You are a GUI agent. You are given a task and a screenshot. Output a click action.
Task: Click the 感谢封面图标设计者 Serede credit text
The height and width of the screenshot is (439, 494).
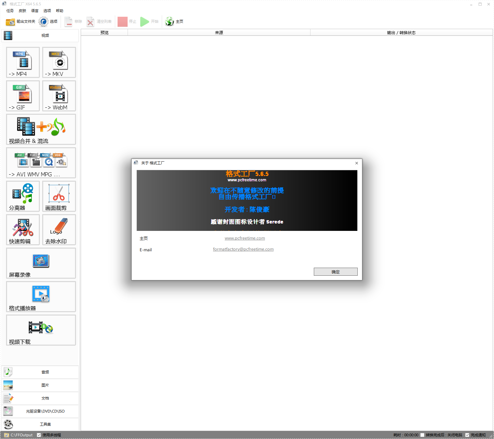pyautogui.click(x=247, y=222)
